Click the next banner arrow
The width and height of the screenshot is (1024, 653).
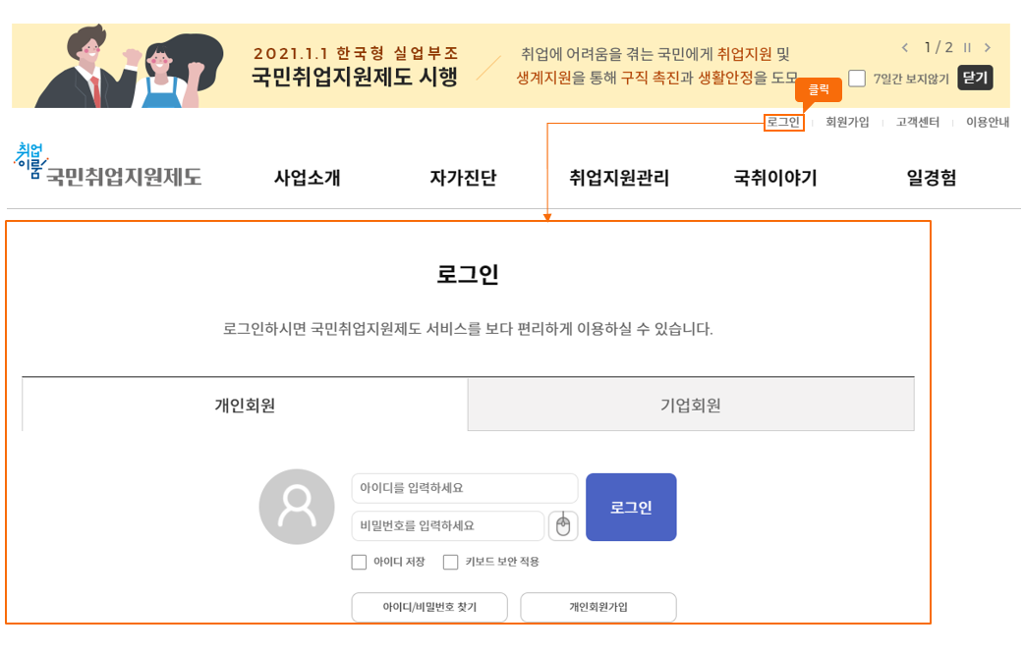tap(987, 47)
